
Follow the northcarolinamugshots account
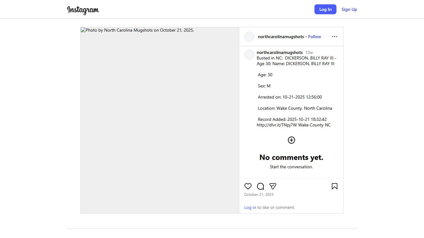[x=314, y=37]
